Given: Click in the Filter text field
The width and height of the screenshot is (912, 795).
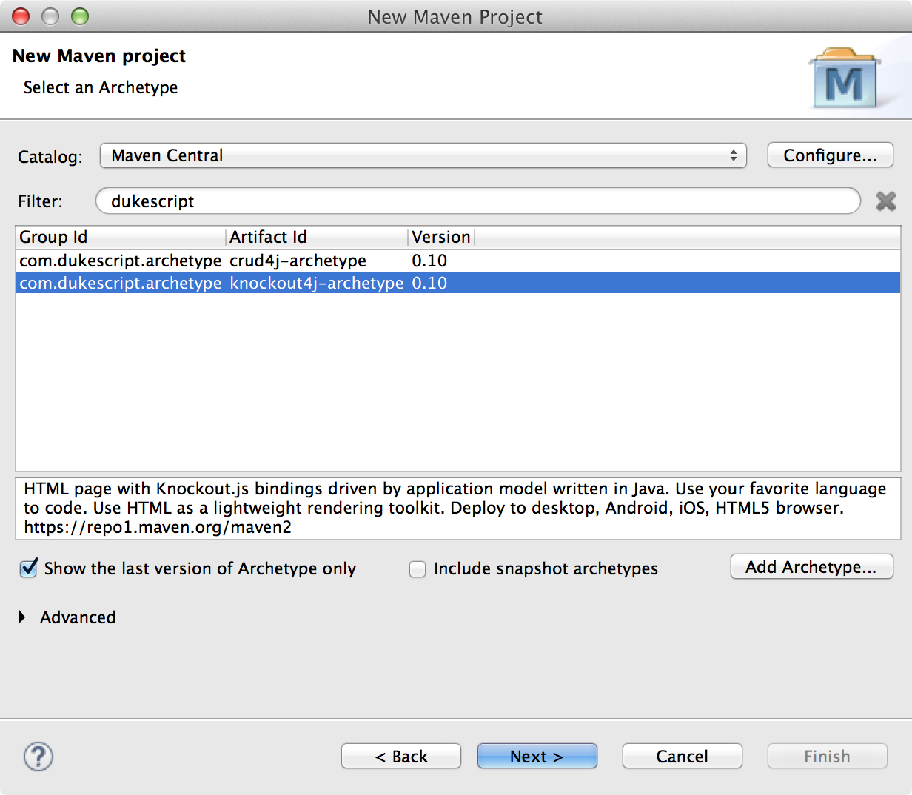Looking at the screenshot, I should click(477, 201).
